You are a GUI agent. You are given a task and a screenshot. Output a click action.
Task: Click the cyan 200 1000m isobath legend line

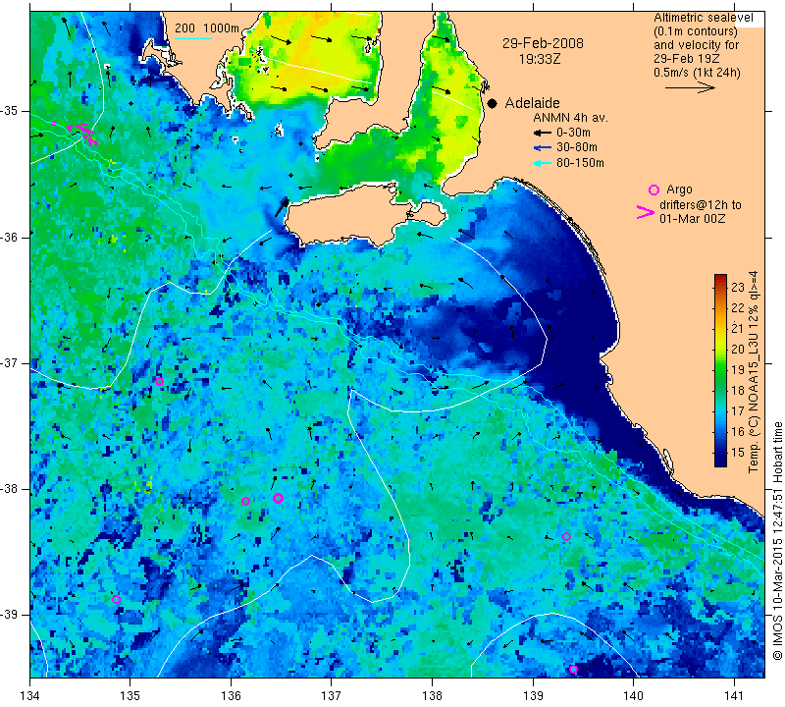click(192, 38)
